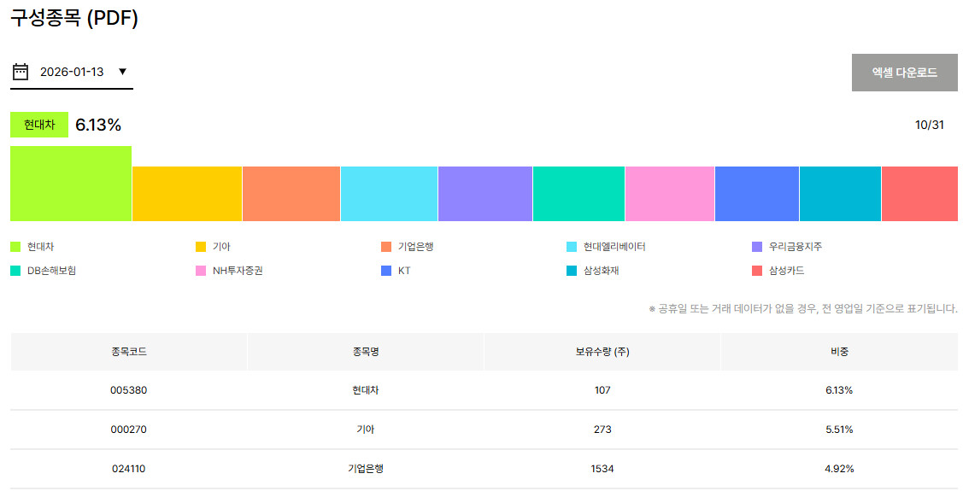Viewport: 963px width, 491px height.
Task: Open the calendar date picker icon
Action: [21, 72]
